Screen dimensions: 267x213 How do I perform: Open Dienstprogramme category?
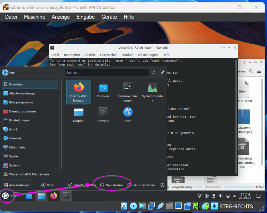pyautogui.click(x=30, y=111)
